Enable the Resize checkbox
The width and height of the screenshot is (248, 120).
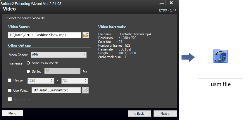pyautogui.click(x=10, y=80)
